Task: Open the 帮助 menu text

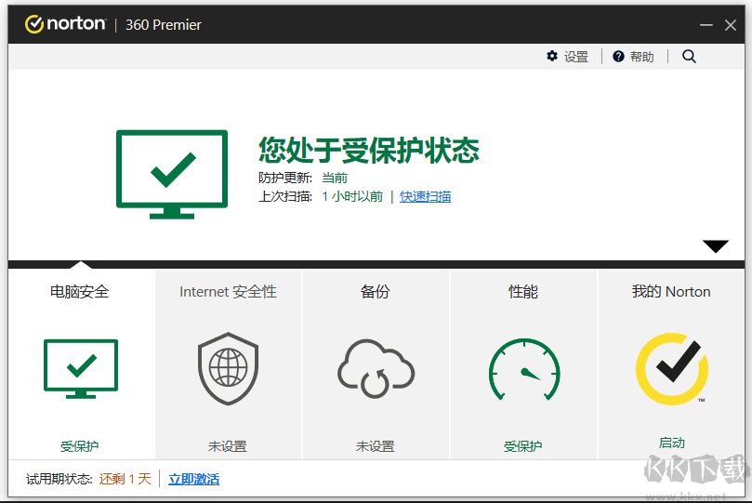Action: click(x=642, y=57)
